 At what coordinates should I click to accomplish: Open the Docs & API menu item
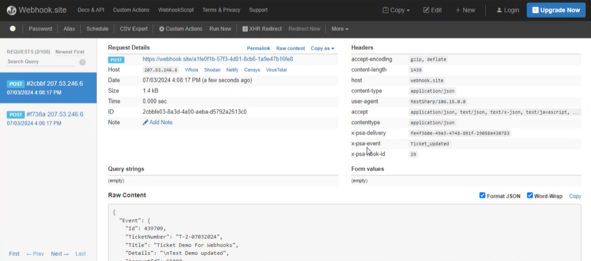pos(91,10)
